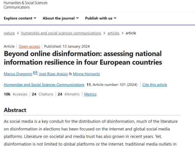The height and width of the screenshot is (146, 195).
Task: Click the 24 Altmetric score
Action: tap(69, 94)
